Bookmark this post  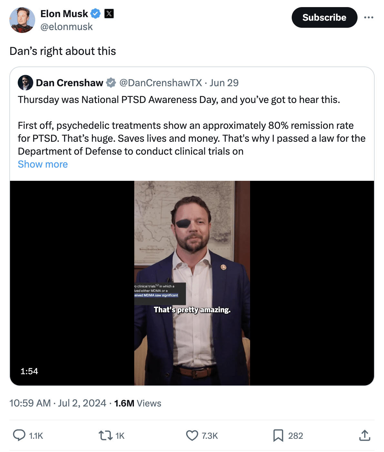[x=278, y=436]
